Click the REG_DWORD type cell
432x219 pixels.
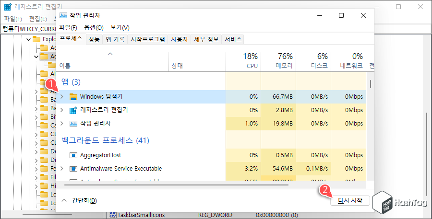[x=215, y=215]
